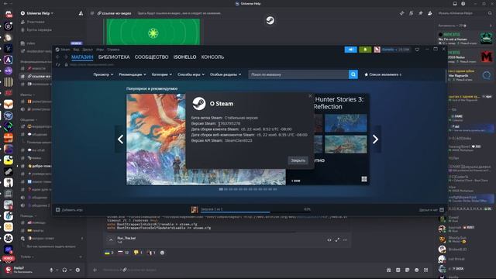Expand Run_This.bat to fullscreen view

tap(338, 240)
